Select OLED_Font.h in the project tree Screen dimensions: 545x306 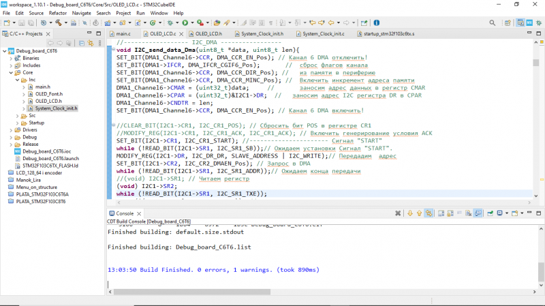48,94
